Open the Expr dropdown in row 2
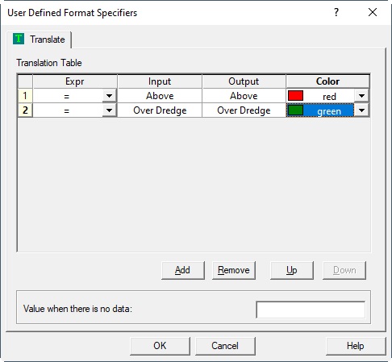This screenshot has width=392, height=362. tap(109, 110)
